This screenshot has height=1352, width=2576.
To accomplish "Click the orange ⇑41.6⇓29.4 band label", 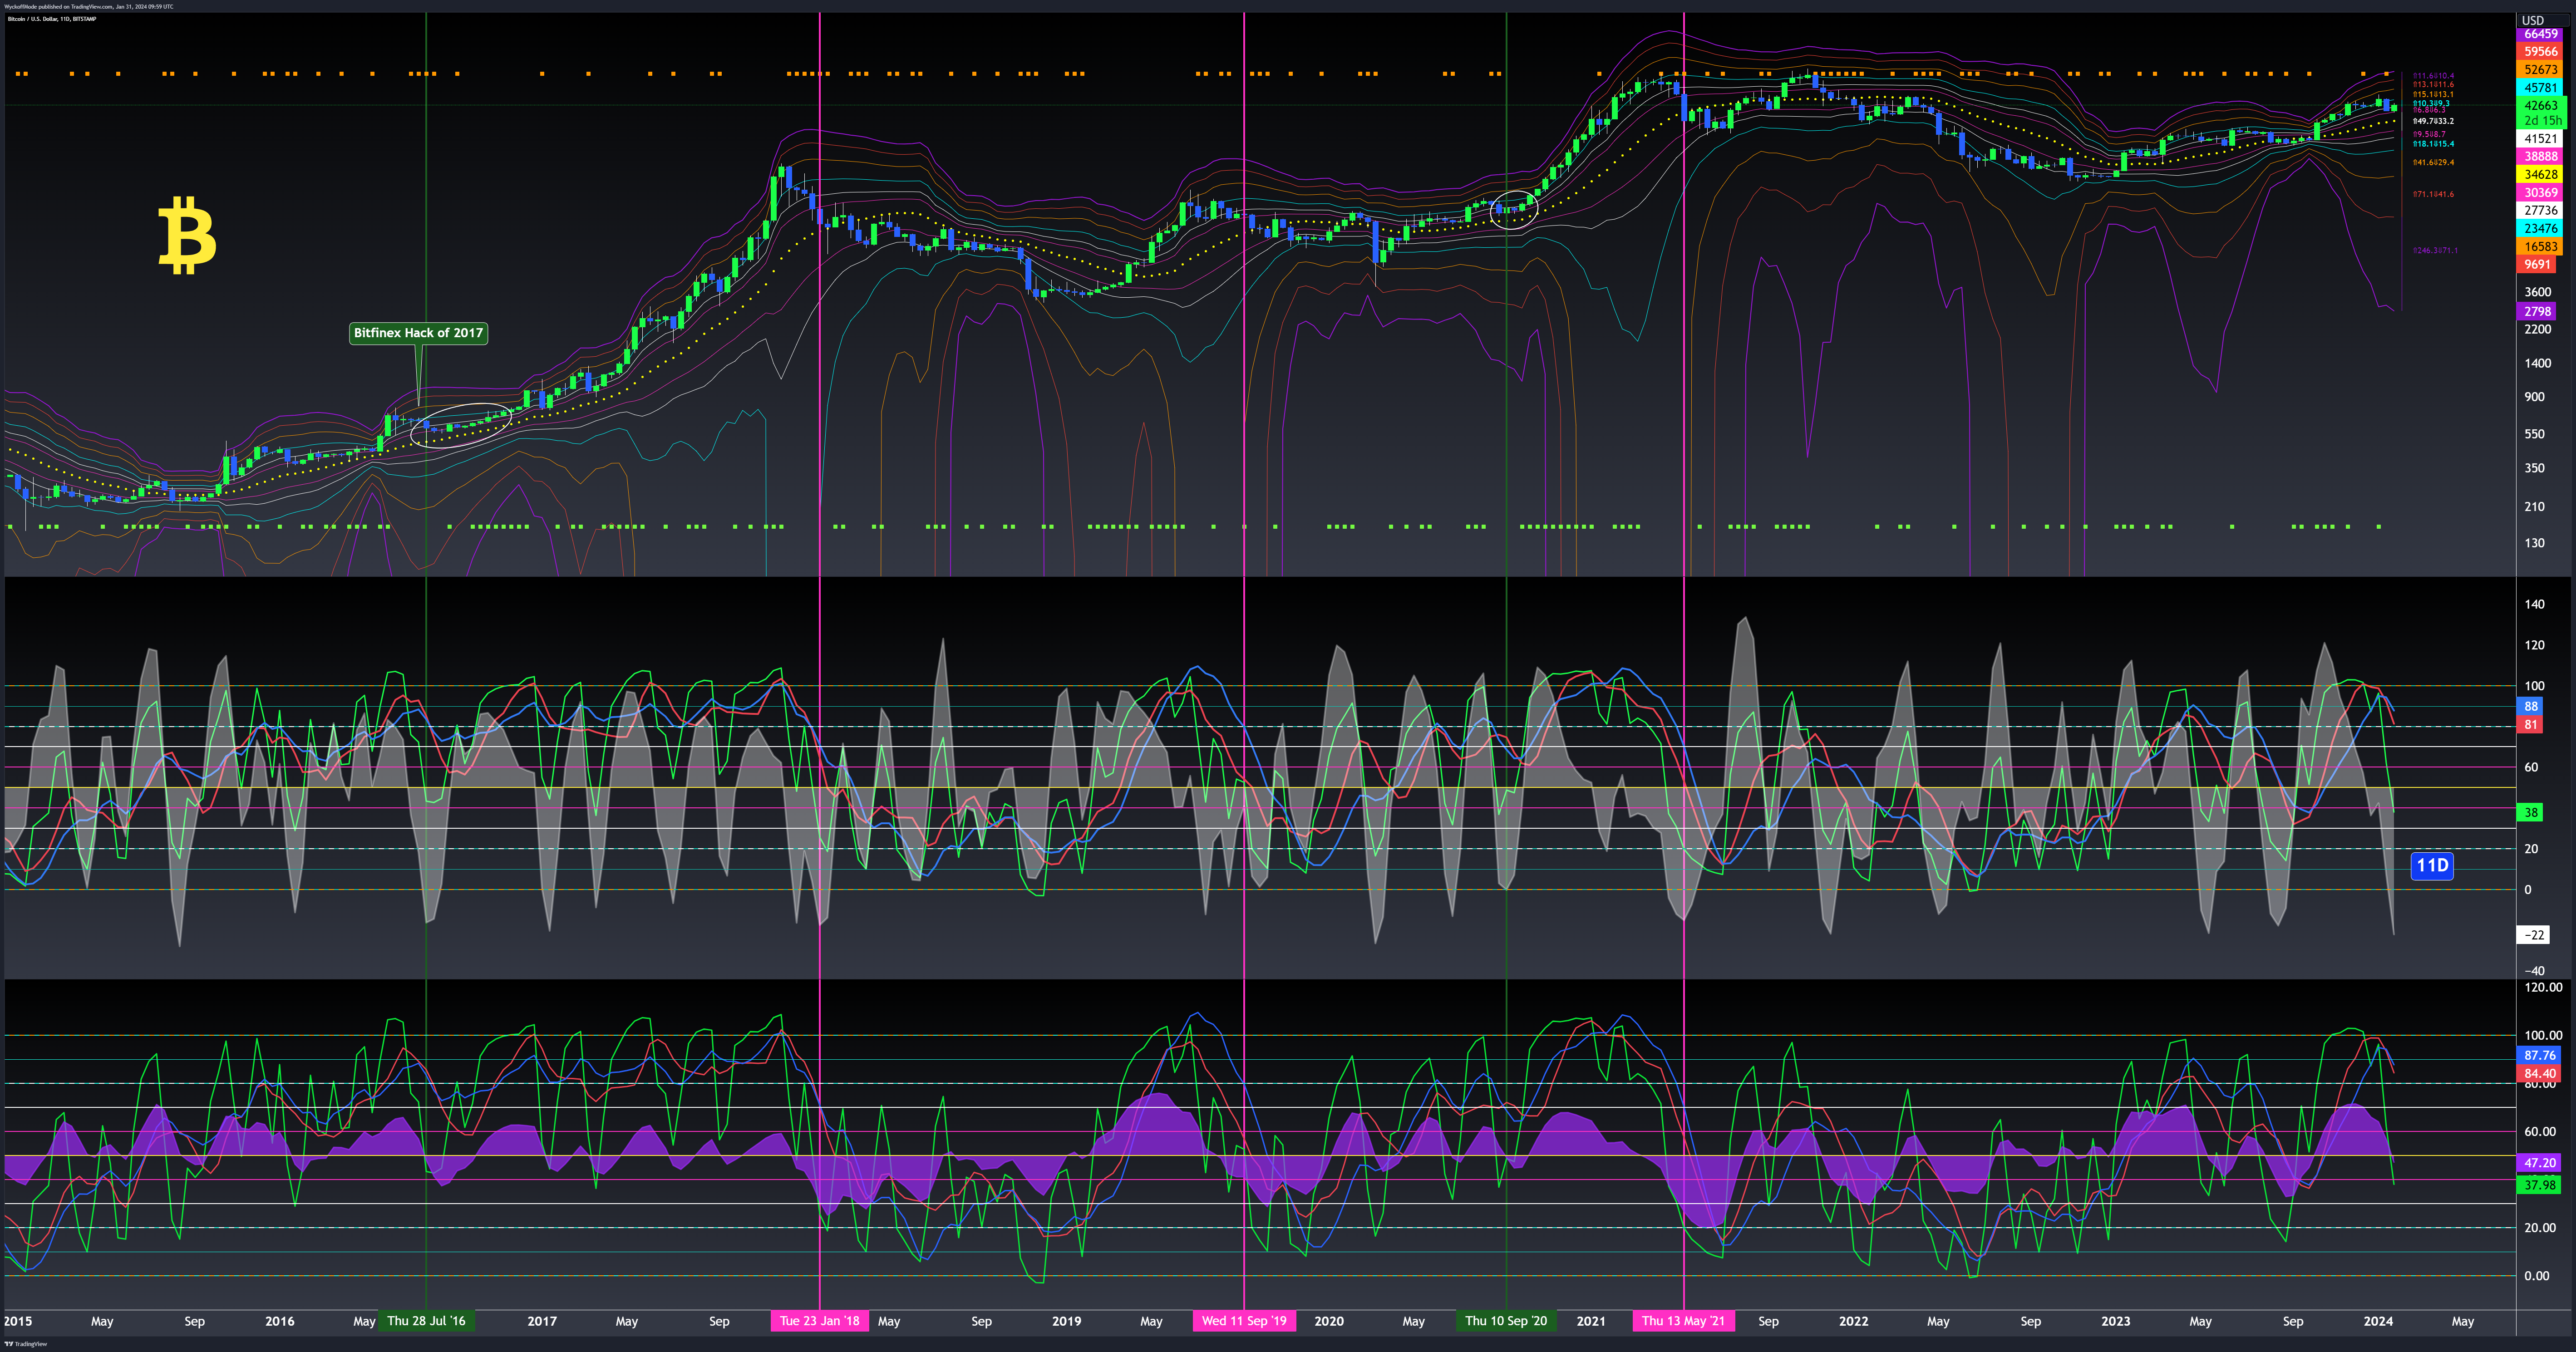I will (2433, 162).
